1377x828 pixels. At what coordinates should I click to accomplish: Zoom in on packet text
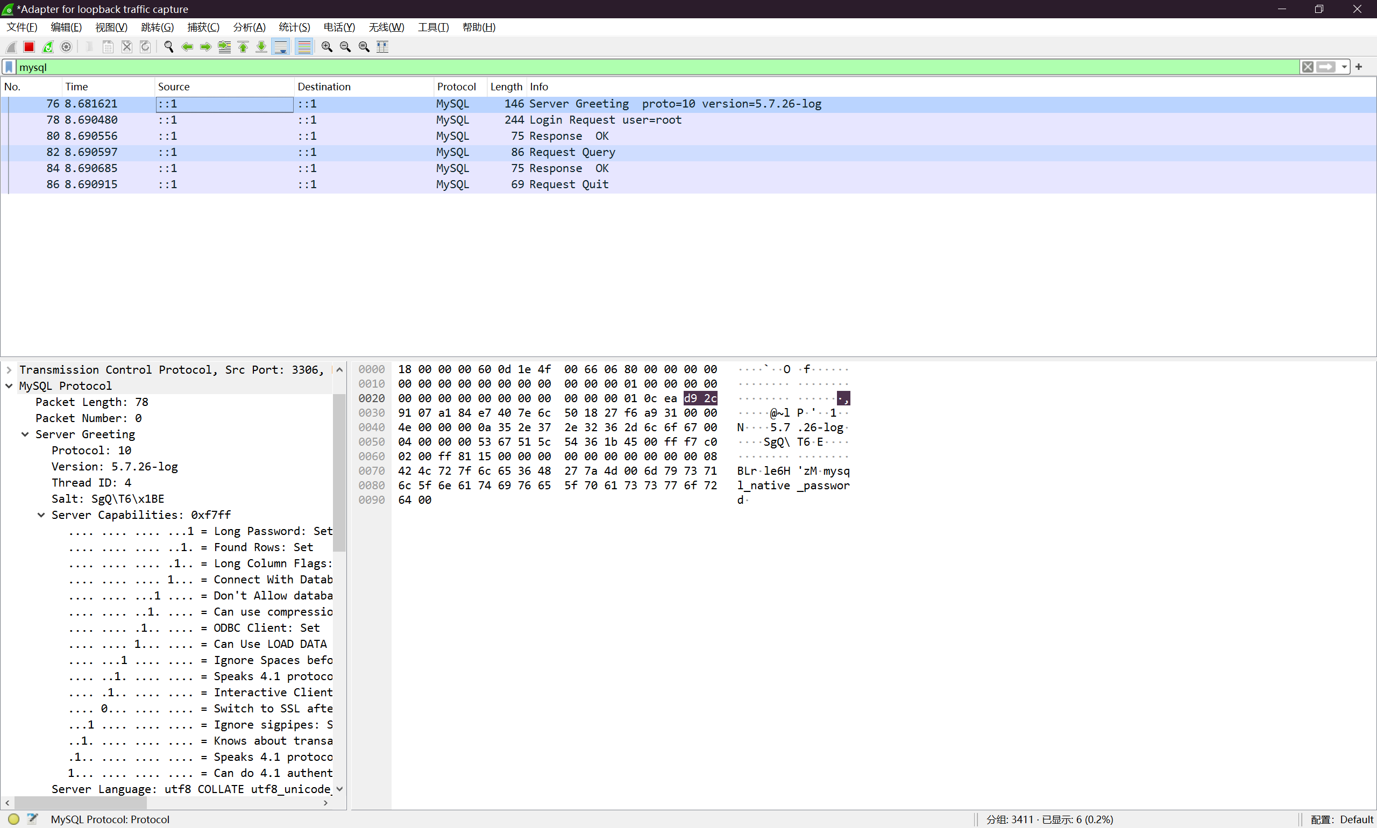point(327,47)
